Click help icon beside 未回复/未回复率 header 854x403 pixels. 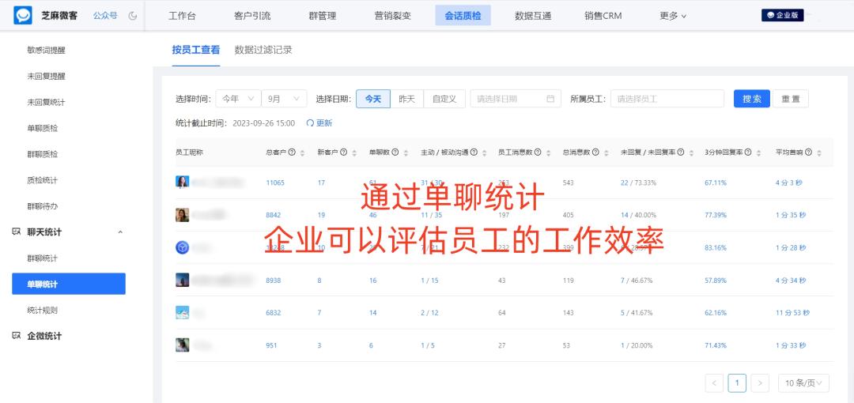[x=681, y=153]
